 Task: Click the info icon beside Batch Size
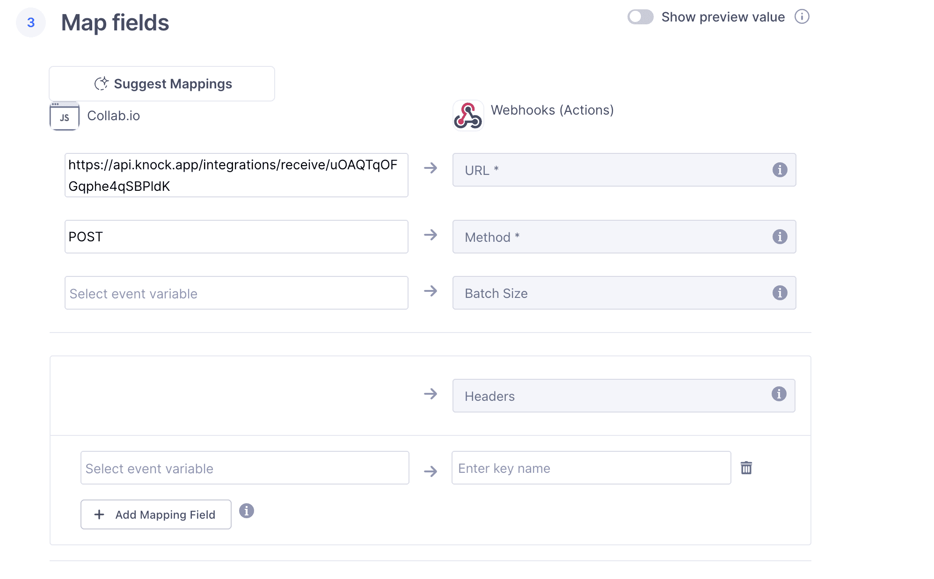[780, 293]
